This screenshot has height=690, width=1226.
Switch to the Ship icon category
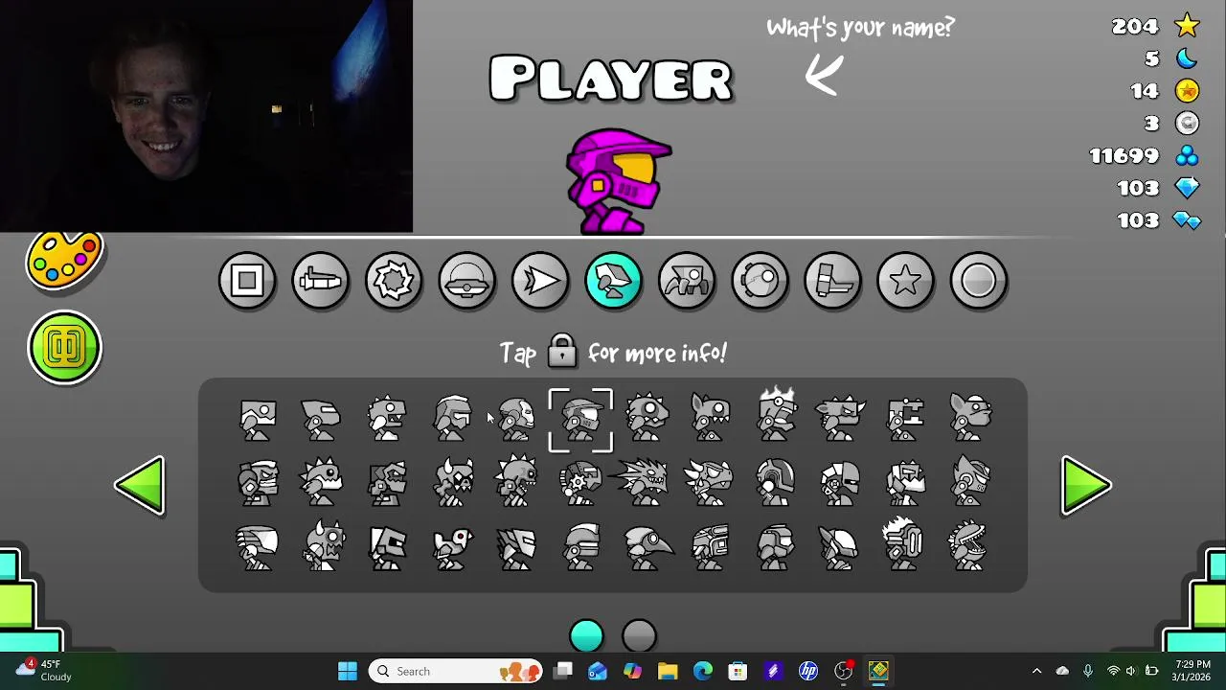[x=321, y=281]
